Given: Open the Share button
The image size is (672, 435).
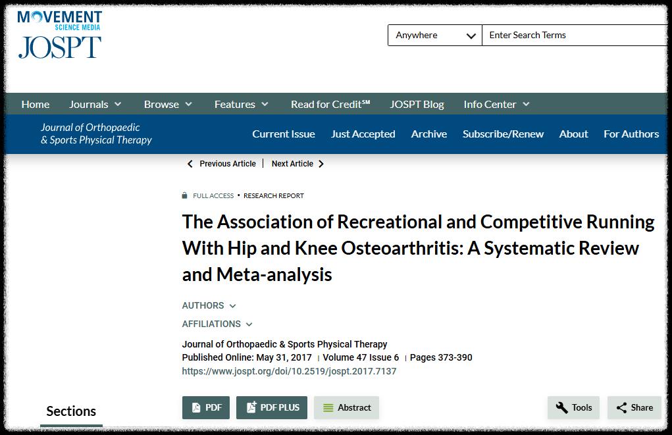Looking at the screenshot, I should click(x=634, y=407).
